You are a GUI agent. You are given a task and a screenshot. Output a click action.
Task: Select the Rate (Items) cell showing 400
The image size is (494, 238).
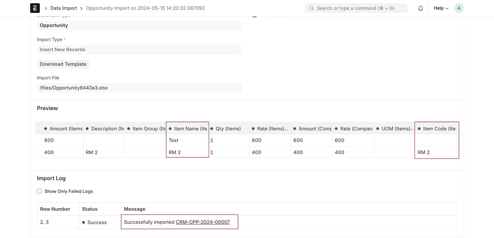click(x=270, y=152)
